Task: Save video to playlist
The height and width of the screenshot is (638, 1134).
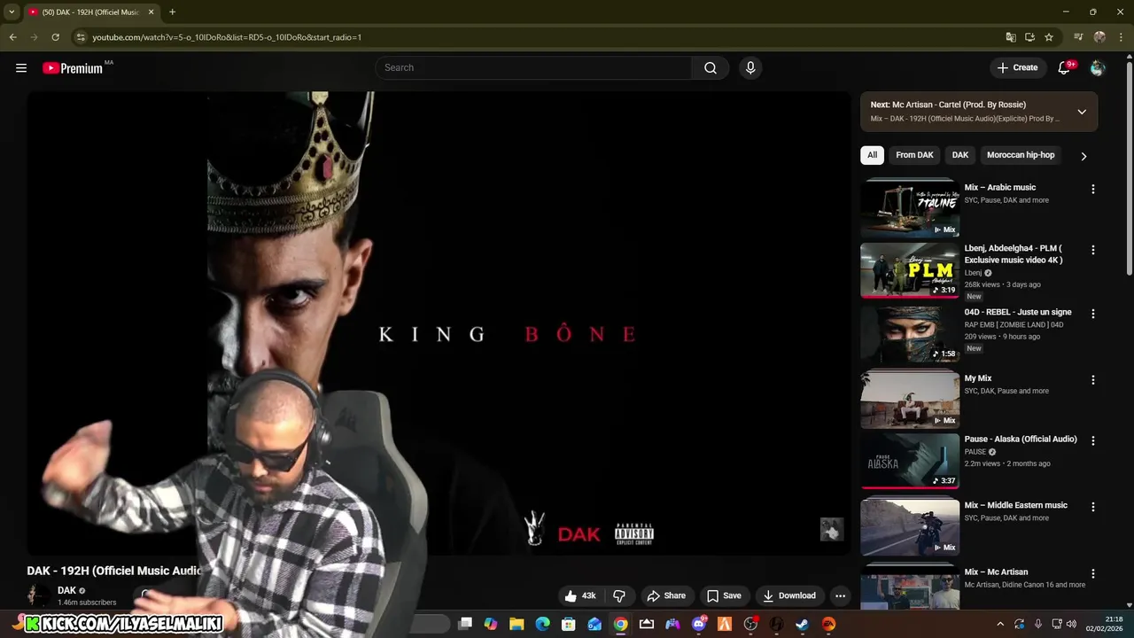Action: (724, 595)
